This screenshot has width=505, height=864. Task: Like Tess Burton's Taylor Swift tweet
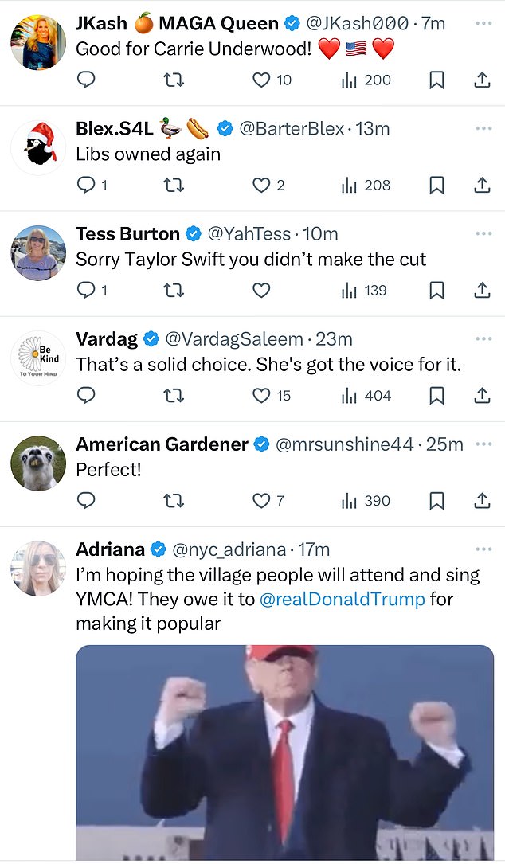(261, 290)
